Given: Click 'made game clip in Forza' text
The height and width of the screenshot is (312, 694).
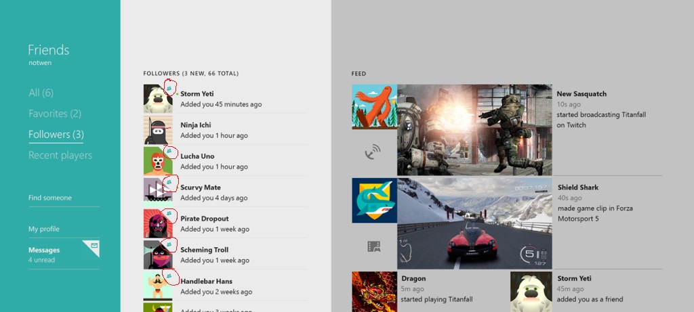Looking at the screenshot, I should point(595,208).
